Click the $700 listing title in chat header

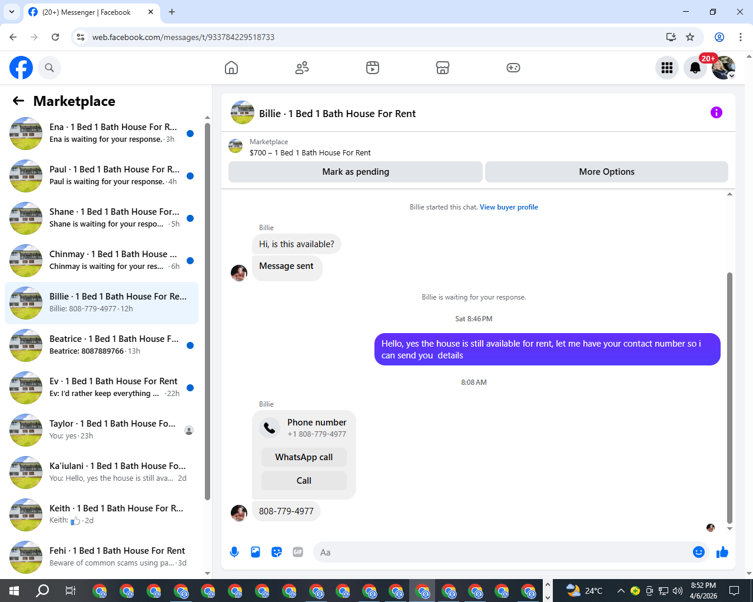(x=310, y=152)
